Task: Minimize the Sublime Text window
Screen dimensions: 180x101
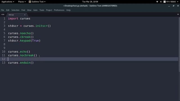Action: coord(169,6)
